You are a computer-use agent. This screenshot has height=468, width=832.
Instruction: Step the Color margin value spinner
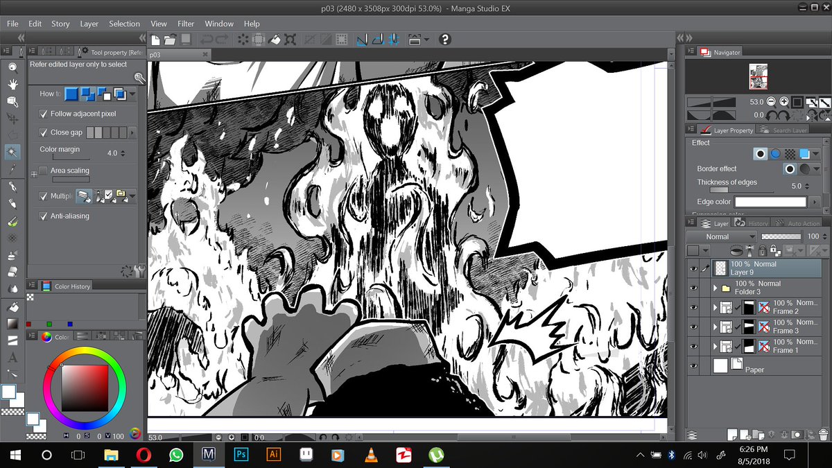click(x=123, y=153)
